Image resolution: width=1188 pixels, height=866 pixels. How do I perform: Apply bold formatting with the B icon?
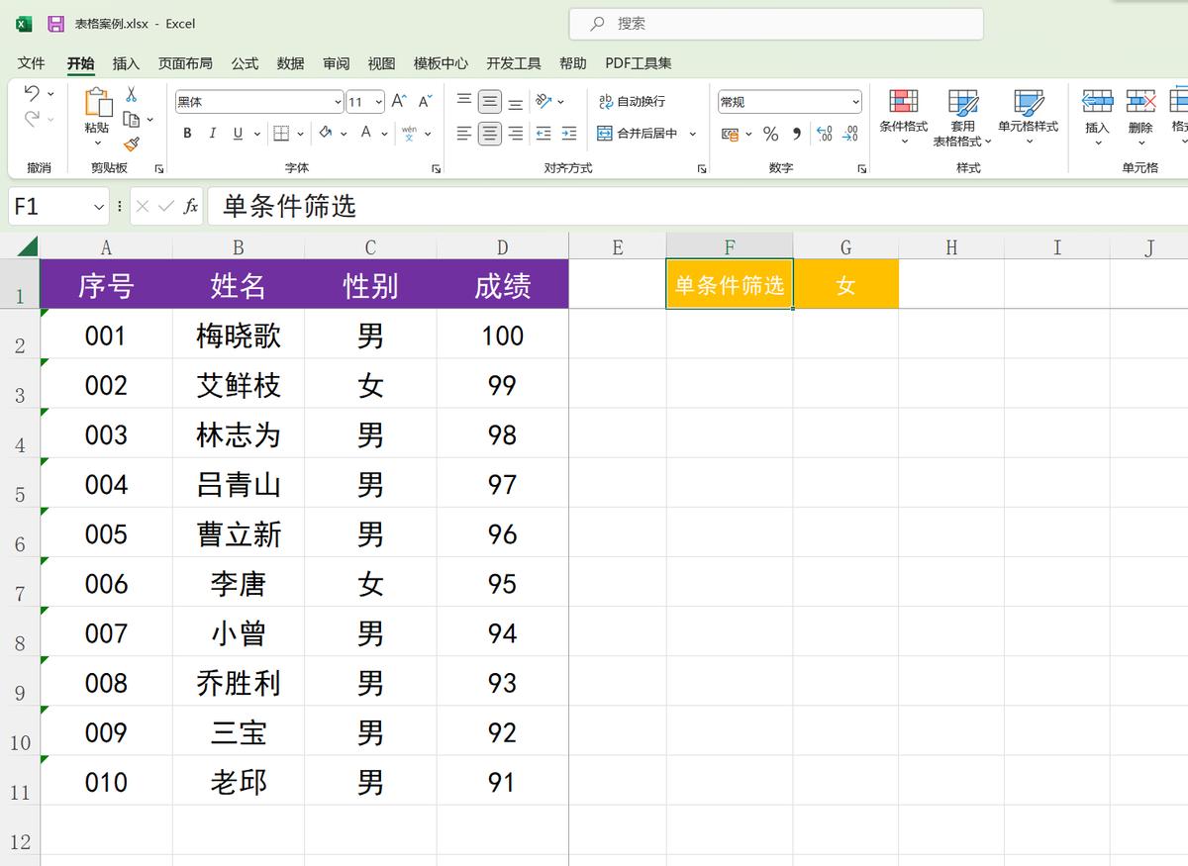[x=186, y=133]
